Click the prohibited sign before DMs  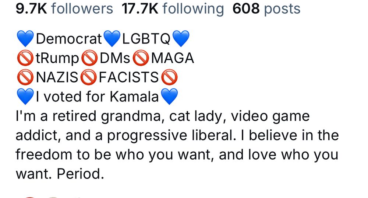coord(89,58)
